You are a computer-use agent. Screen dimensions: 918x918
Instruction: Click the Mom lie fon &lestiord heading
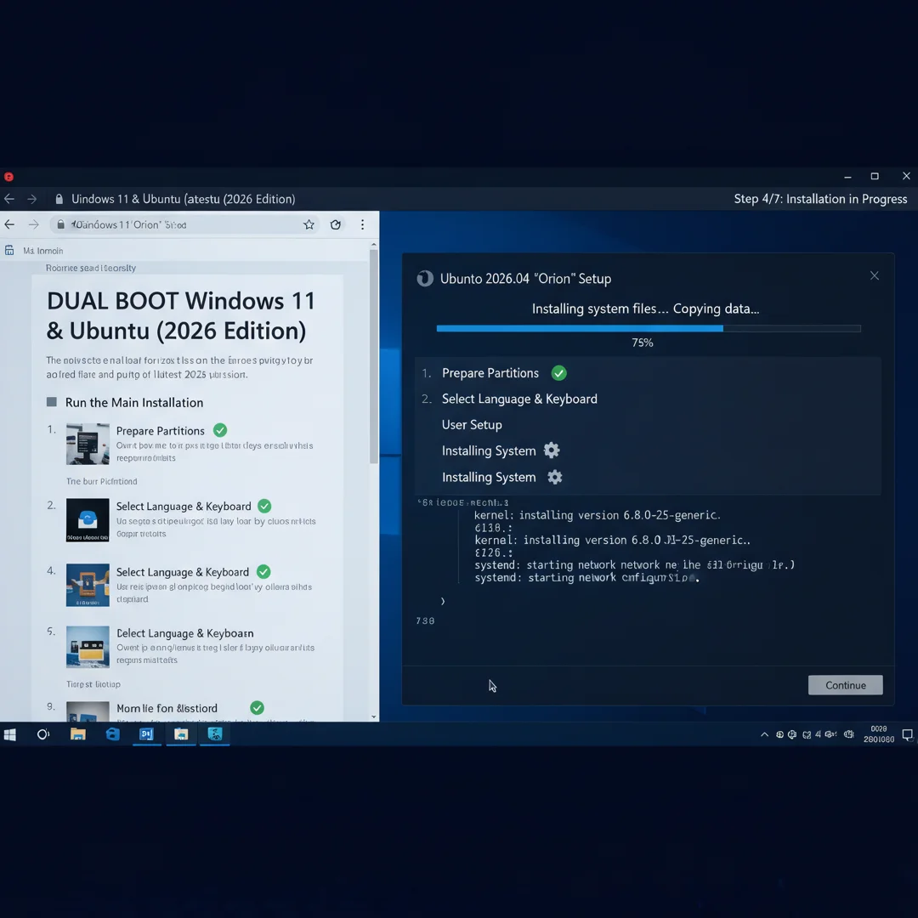pos(167,708)
